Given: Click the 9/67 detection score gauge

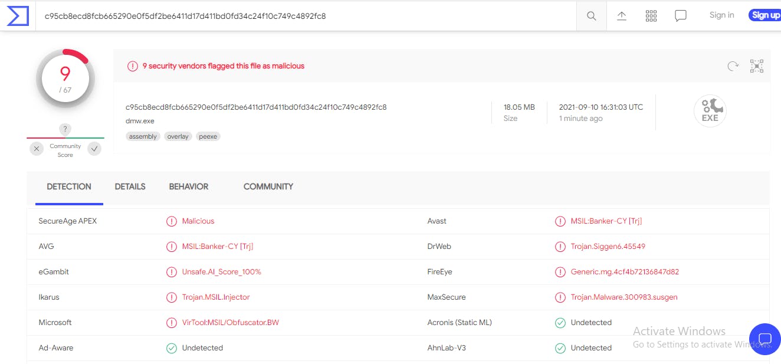Looking at the screenshot, I should [x=65, y=78].
